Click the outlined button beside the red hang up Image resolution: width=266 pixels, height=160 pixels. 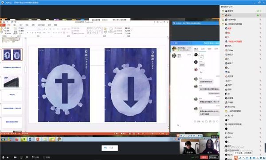[214, 157]
